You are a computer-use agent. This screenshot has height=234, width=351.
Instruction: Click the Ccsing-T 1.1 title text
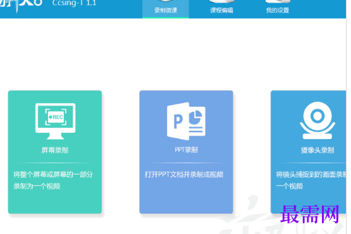point(74,3)
